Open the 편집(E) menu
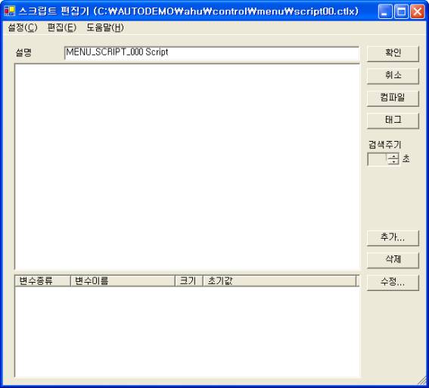Image resolution: width=429 pixels, height=388 pixels. coord(62,27)
